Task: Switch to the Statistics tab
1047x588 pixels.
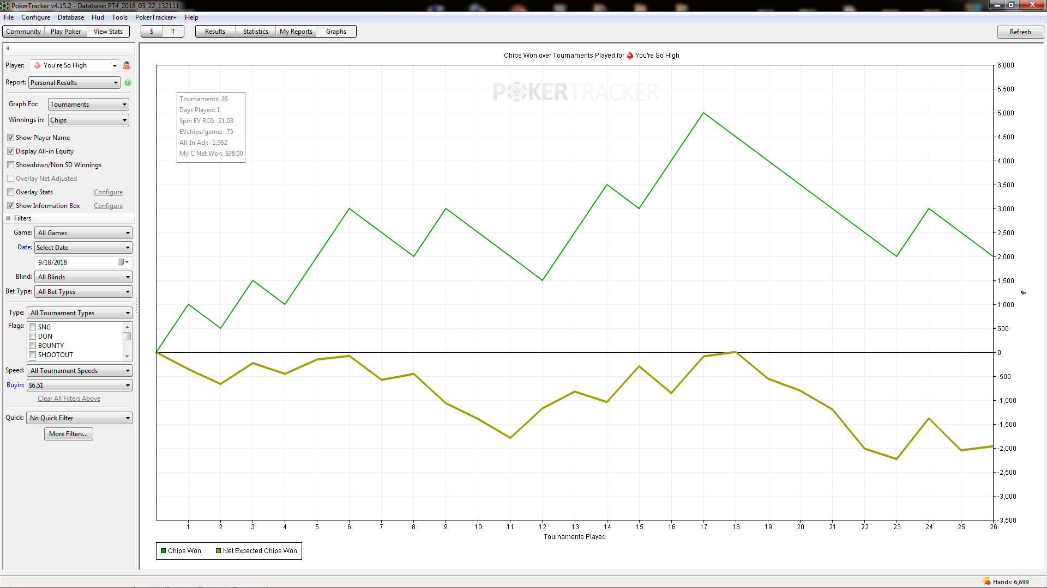Action: coord(256,32)
